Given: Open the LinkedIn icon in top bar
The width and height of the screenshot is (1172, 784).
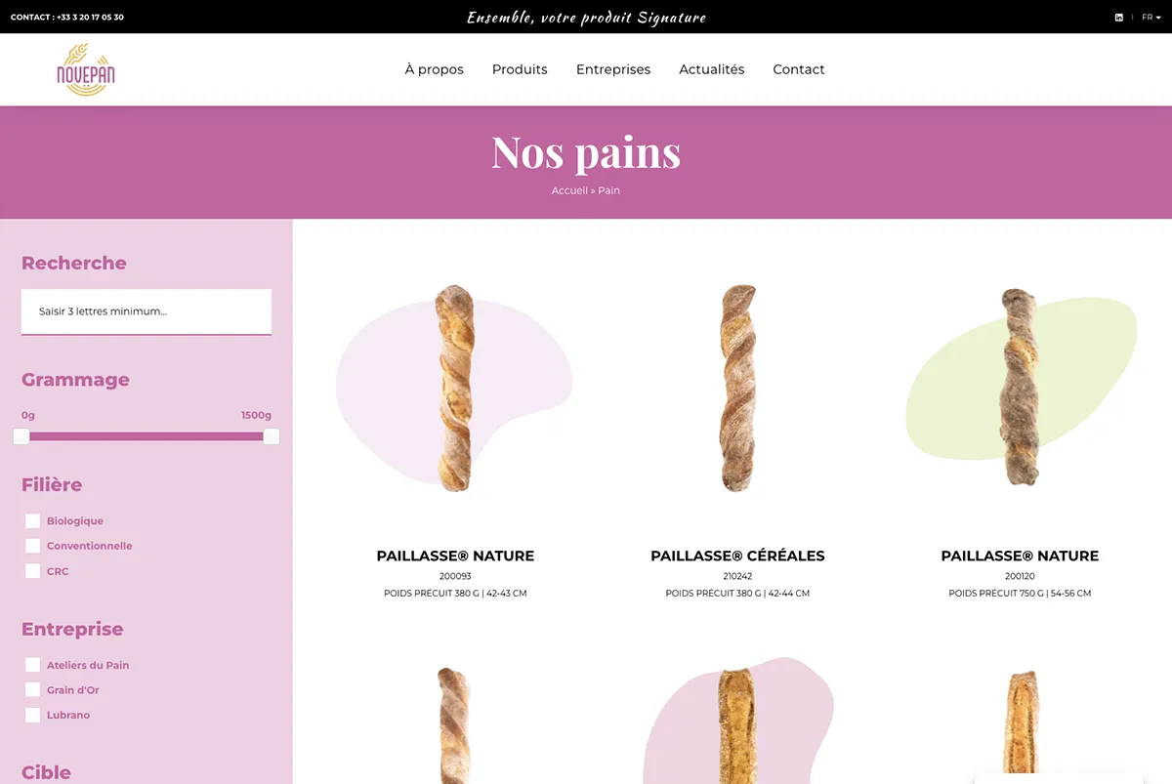Looking at the screenshot, I should click(1119, 17).
